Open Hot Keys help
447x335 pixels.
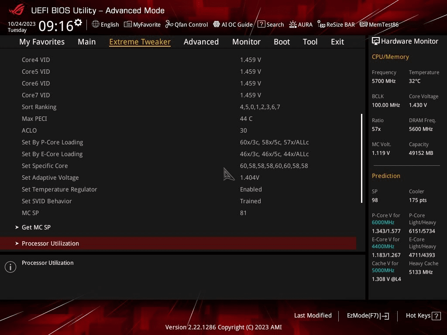pyautogui.click(x=423, y=316)
